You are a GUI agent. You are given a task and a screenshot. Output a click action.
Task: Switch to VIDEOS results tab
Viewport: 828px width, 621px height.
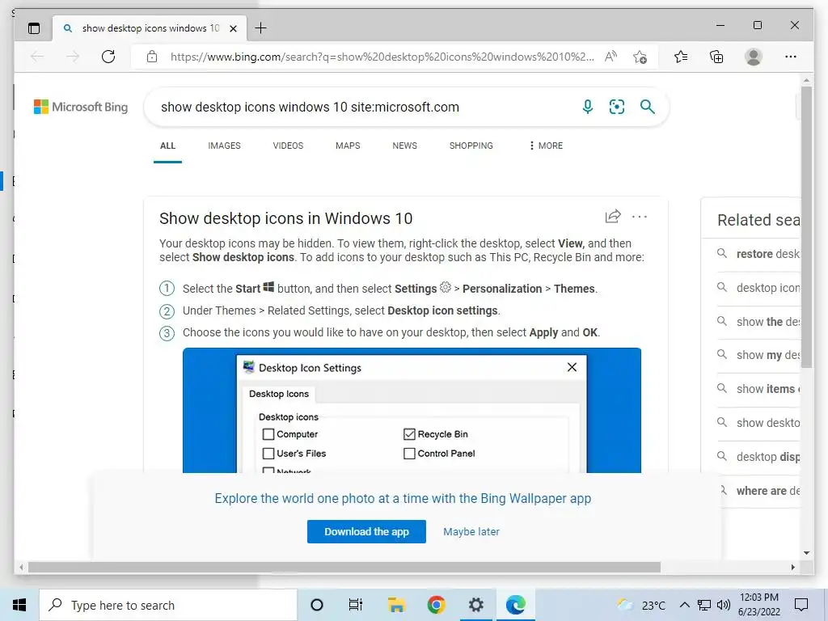288,146
